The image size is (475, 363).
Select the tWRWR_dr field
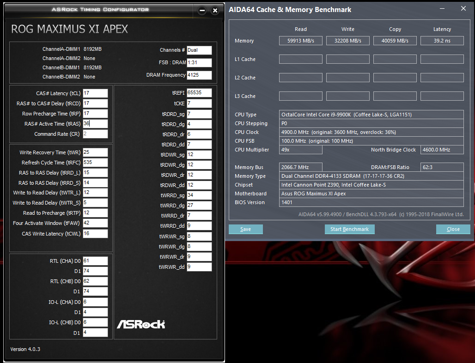tap(199, 257)
